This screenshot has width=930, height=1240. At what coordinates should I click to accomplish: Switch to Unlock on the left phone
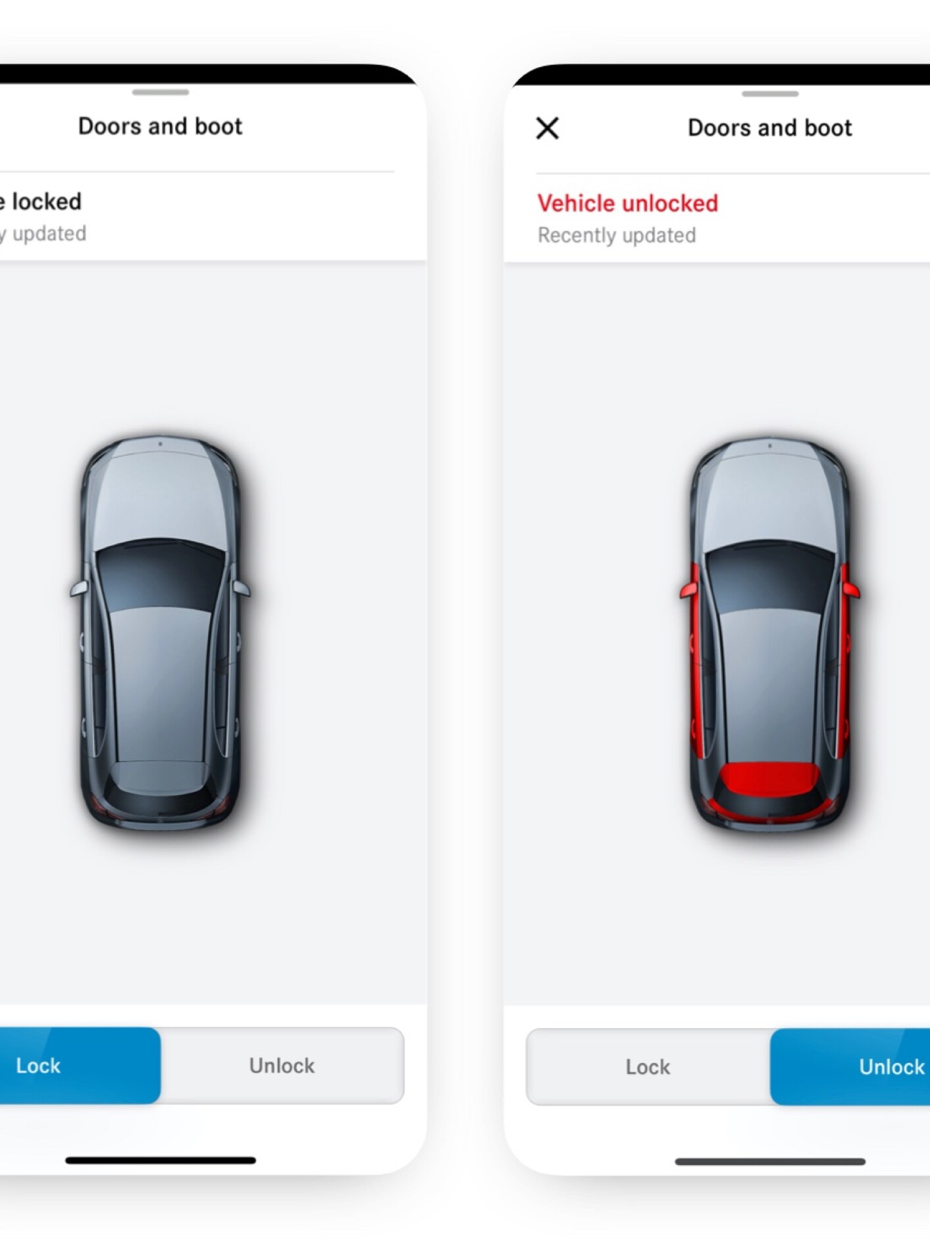282,1065
